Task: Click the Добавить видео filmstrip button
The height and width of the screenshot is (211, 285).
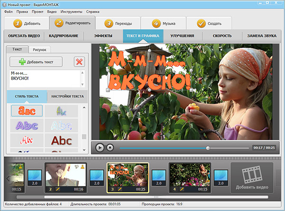Action: (x=252, y=178)
